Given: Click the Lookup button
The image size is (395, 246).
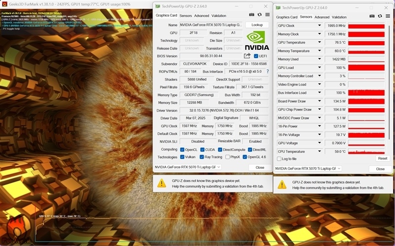Looking at the screenshot, I should tap(257, 25).
